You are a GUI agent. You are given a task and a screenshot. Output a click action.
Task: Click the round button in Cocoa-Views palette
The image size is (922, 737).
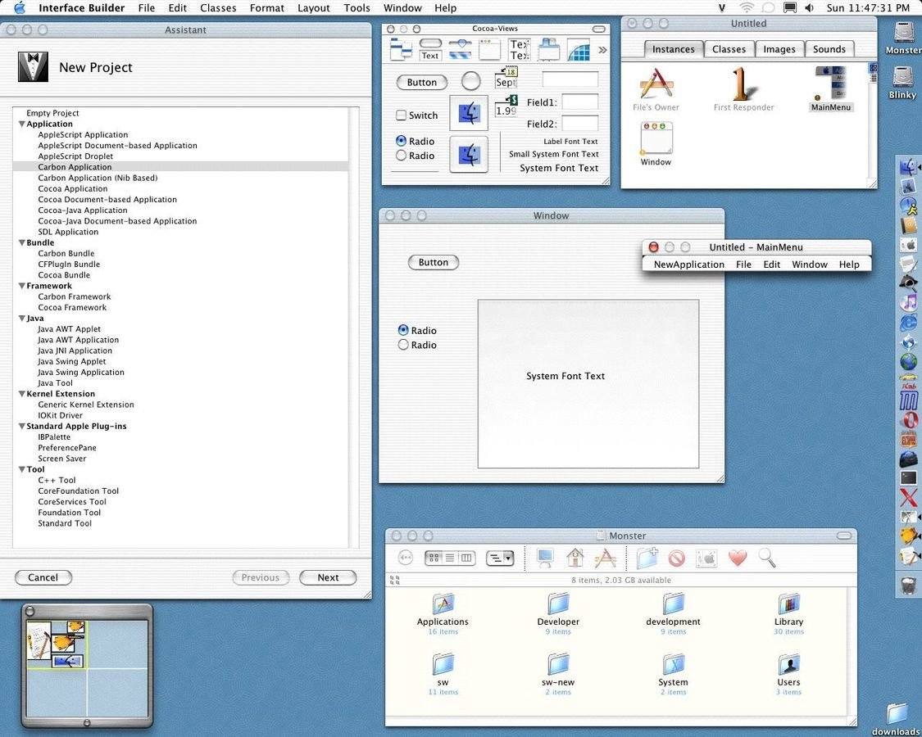pos(470,81)
